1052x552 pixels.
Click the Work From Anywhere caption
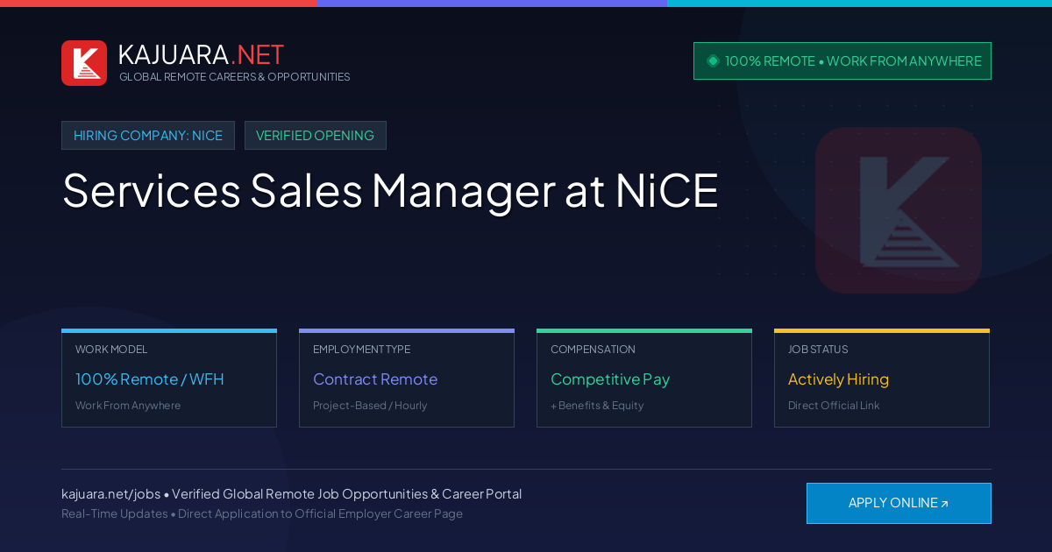(x=128, y=406)
